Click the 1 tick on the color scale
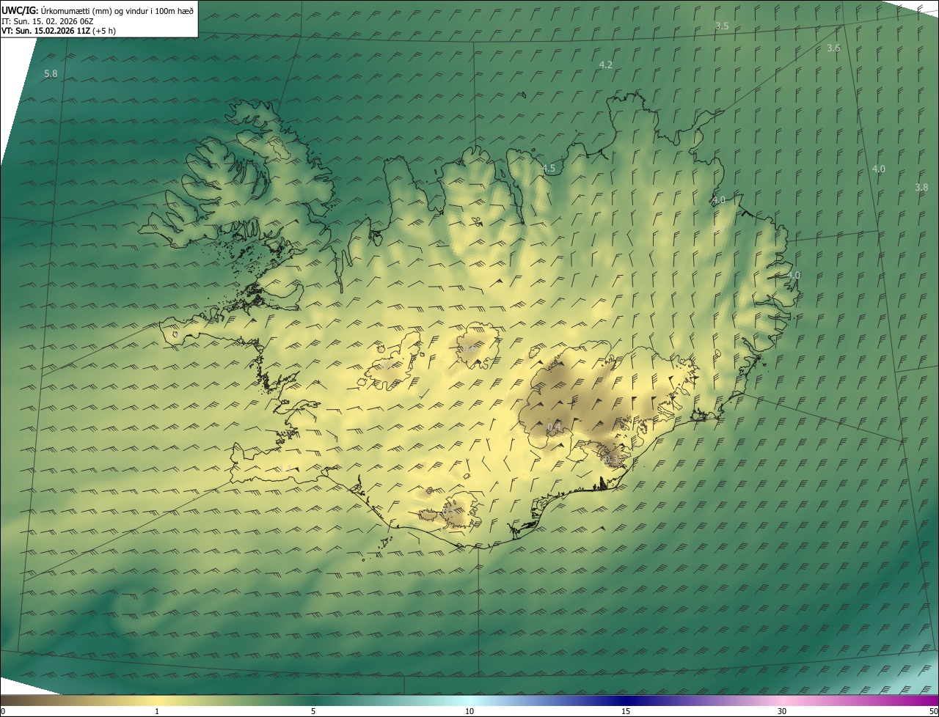Viewport: 939px width, 717px height. (157, 712)
